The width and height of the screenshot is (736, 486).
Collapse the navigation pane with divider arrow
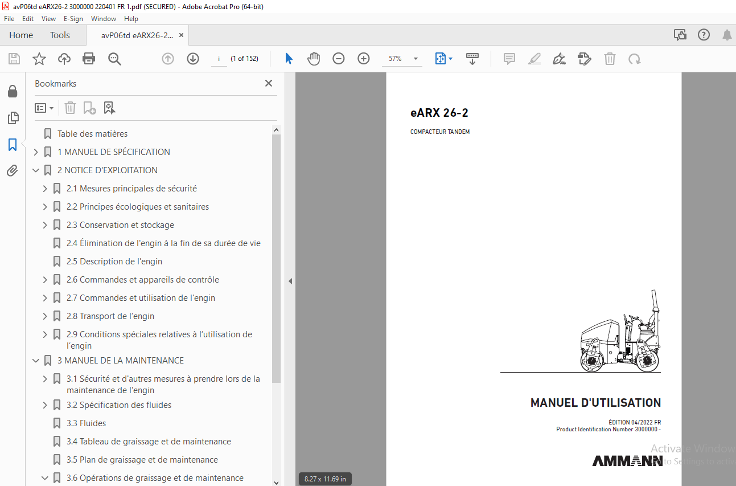(290, 281)
